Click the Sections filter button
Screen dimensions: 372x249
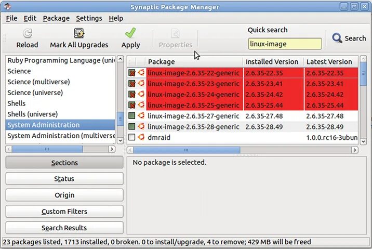[x=64, y=163]
